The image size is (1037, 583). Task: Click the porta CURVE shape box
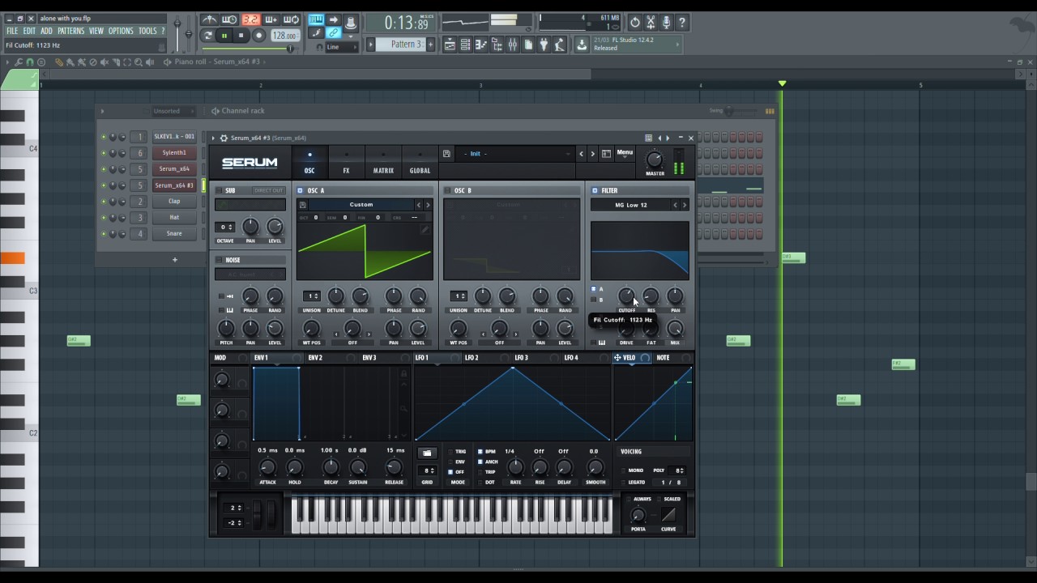tap(668, 515)
